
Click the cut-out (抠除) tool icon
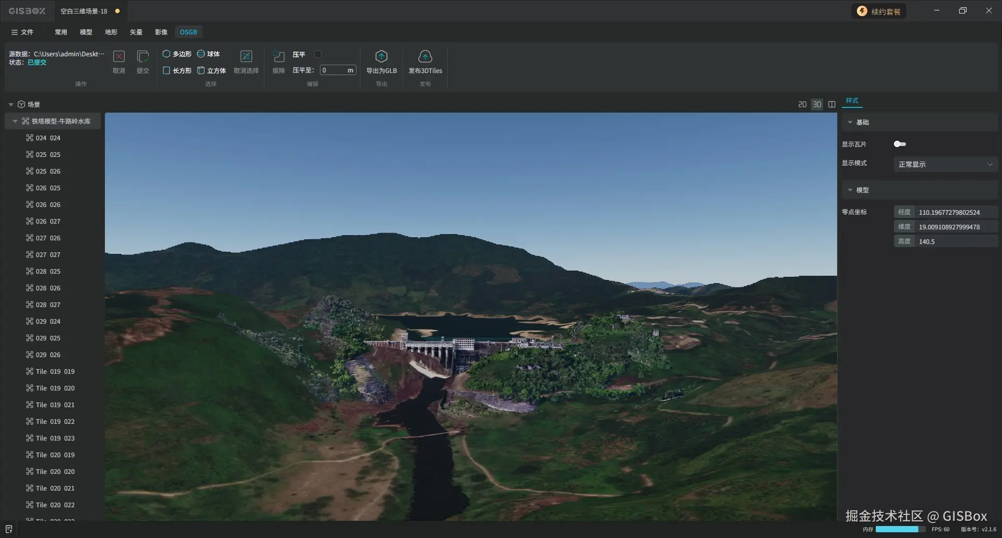pos(279,56)
